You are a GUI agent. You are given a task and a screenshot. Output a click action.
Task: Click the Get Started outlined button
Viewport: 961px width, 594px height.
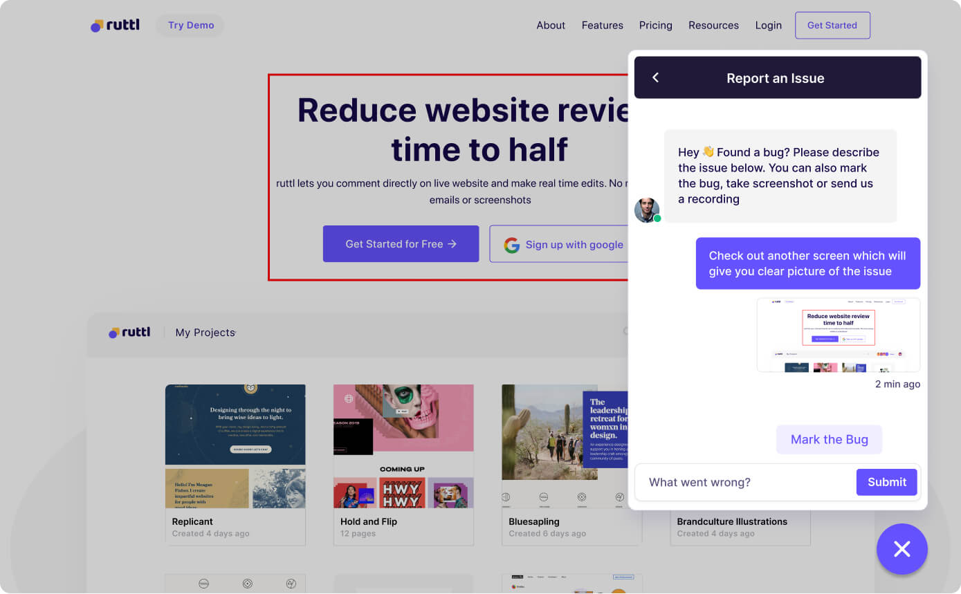click(832, 25)
